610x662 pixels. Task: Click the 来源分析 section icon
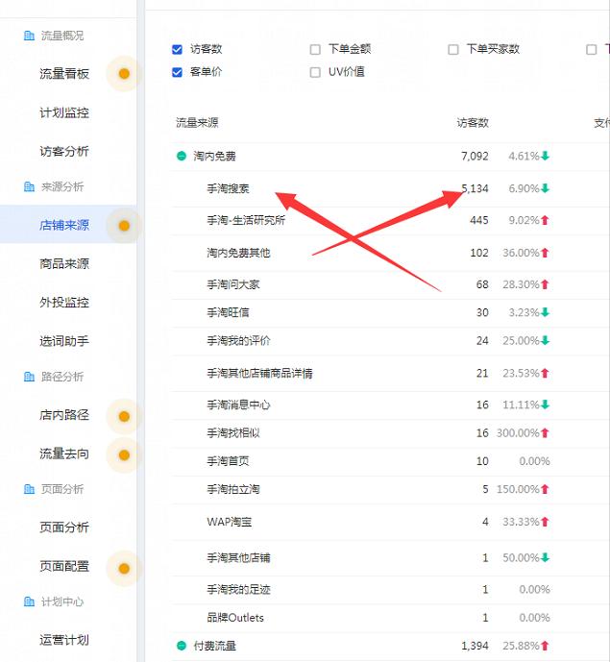tap(29, 186)
